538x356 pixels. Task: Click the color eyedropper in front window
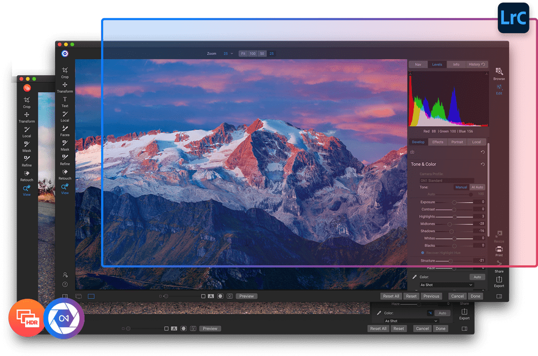(414, 277)
